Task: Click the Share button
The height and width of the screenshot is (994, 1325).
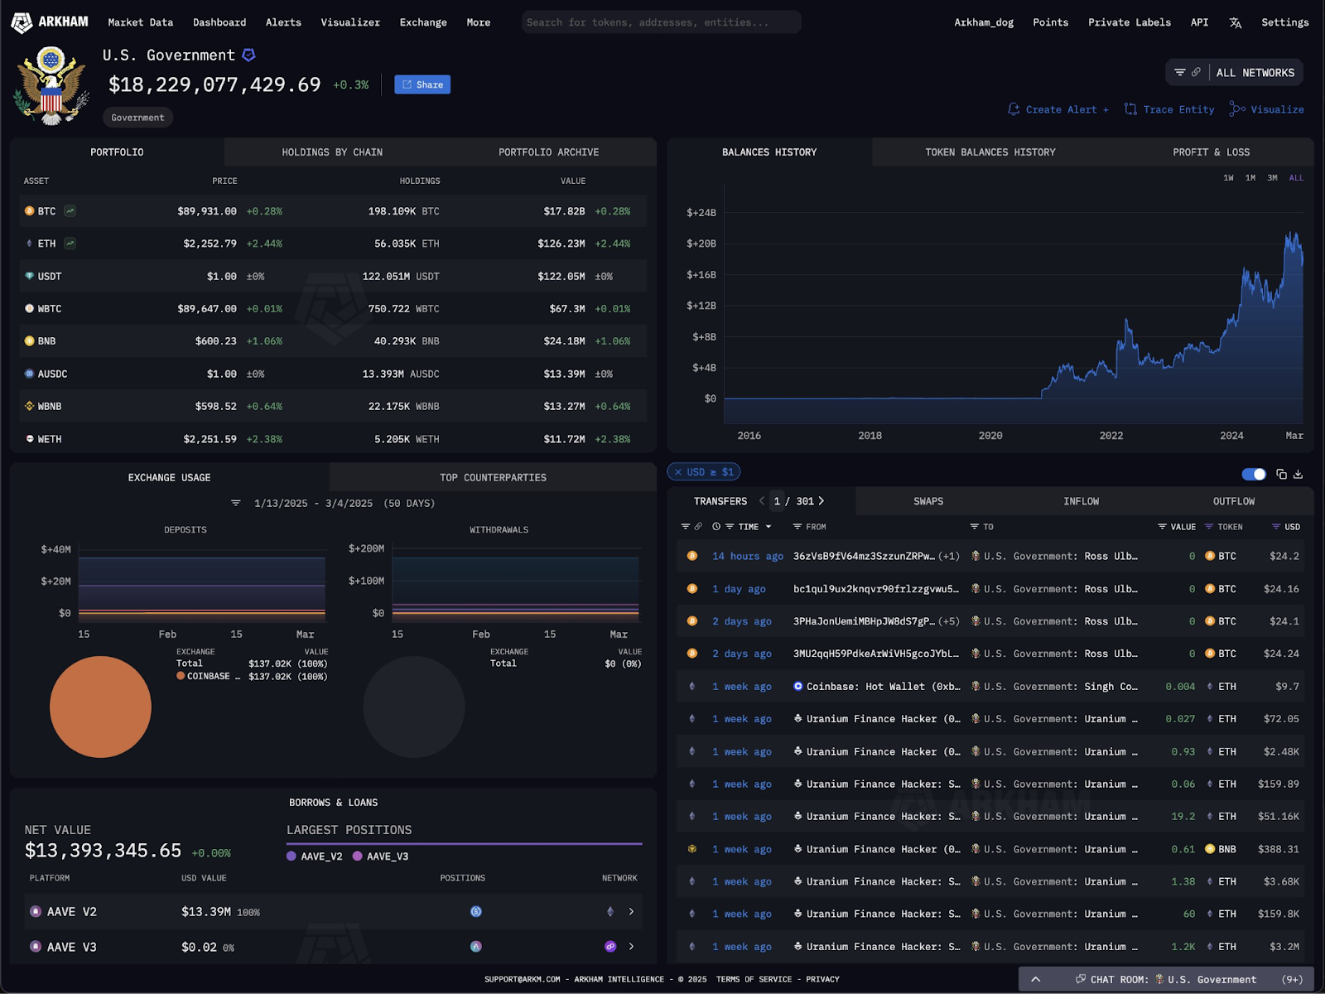Action: pyautogui.click(x=422, y=84)
